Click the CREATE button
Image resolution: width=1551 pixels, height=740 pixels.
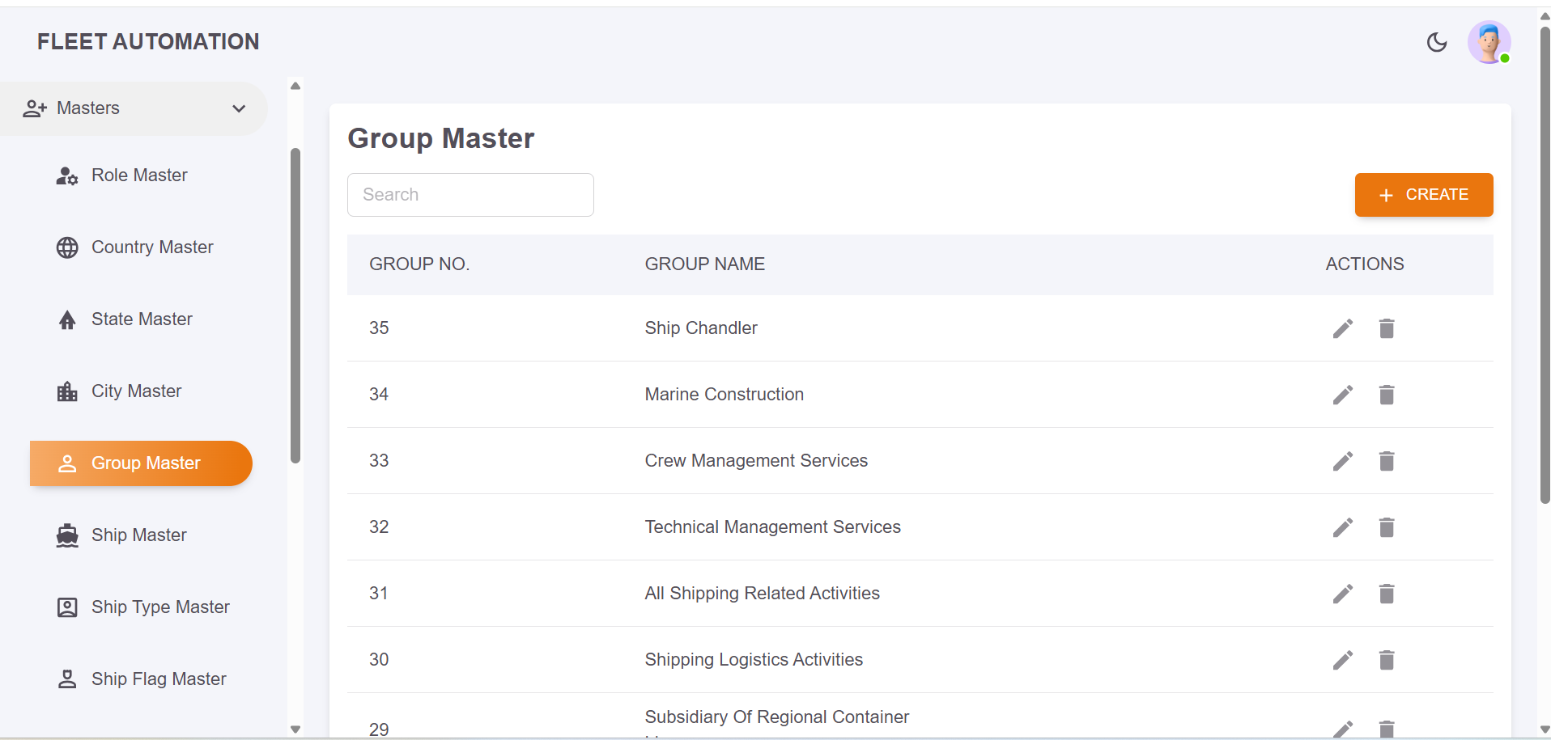coord(1424,195)
